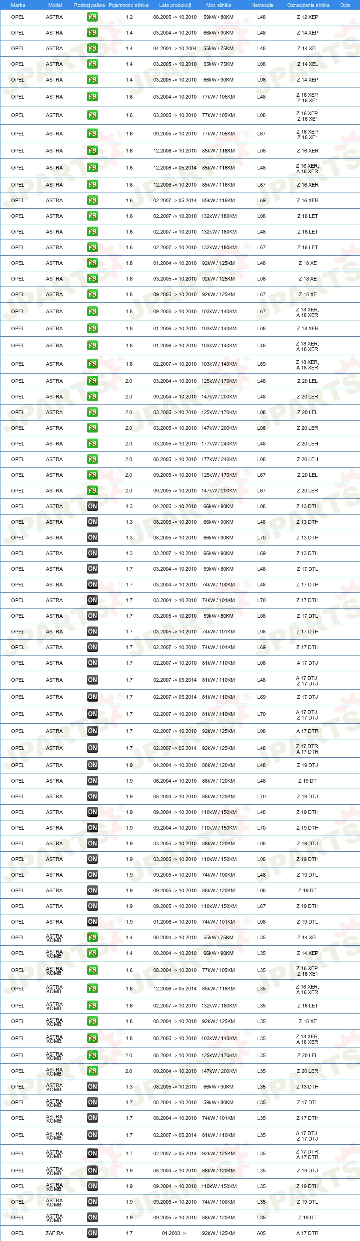The width and height of the screenshot is (360, 1241).
Task: Select the 'A05' body code cell
Action: pos(261,1233)
